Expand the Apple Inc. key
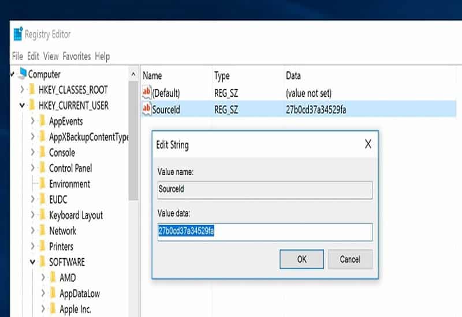 click(x=43, y=309)
